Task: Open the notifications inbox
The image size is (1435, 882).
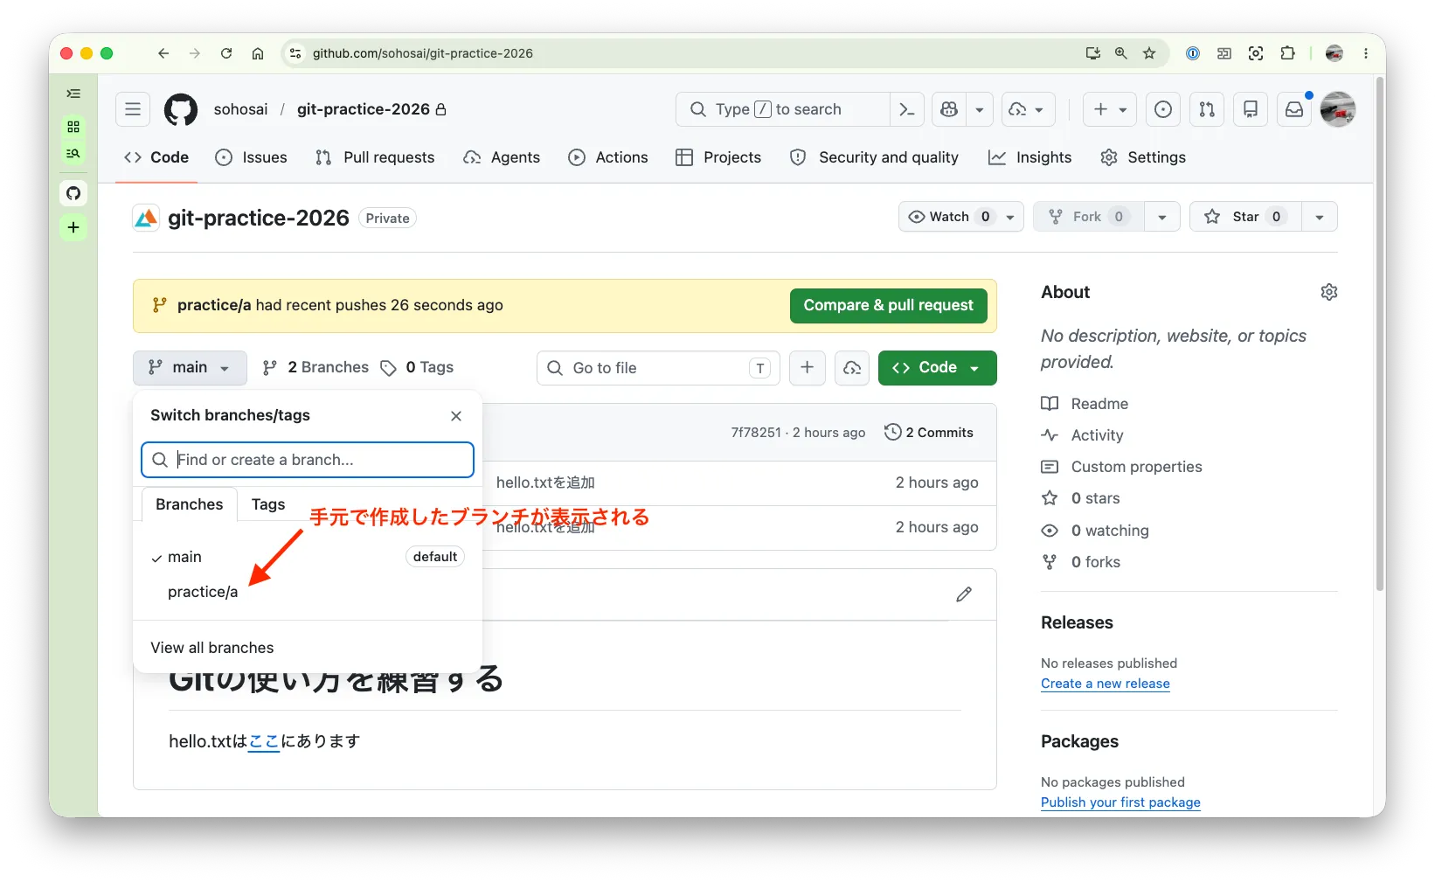Action: pyautogui.click(x=1294, y=109)
